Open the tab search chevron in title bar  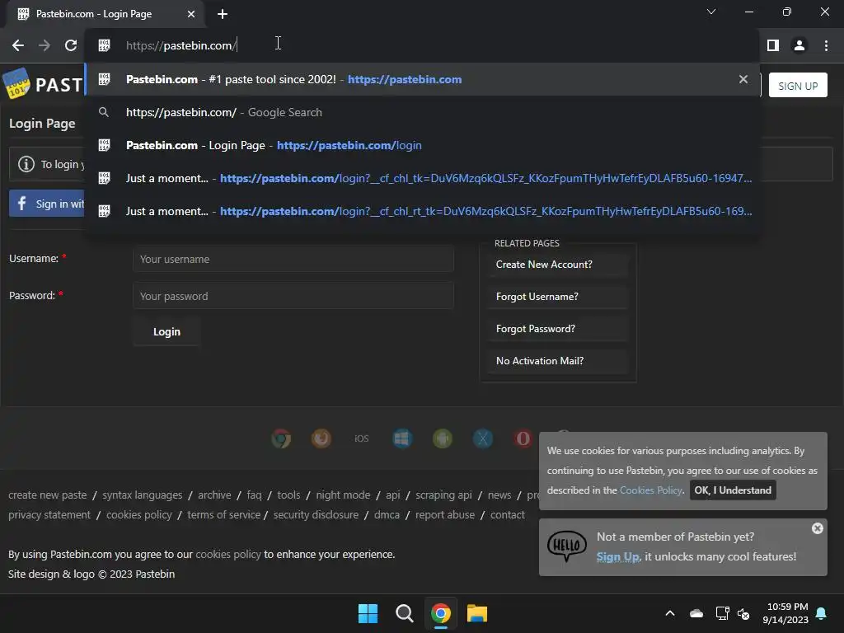coord(711,12)
